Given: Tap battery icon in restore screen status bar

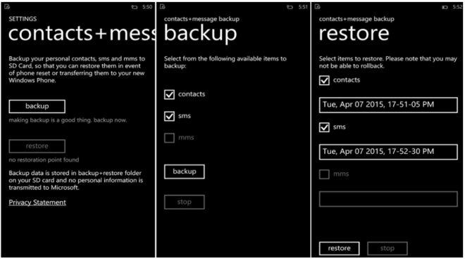Looking at the screenshot, I should (x=445, y=7).
